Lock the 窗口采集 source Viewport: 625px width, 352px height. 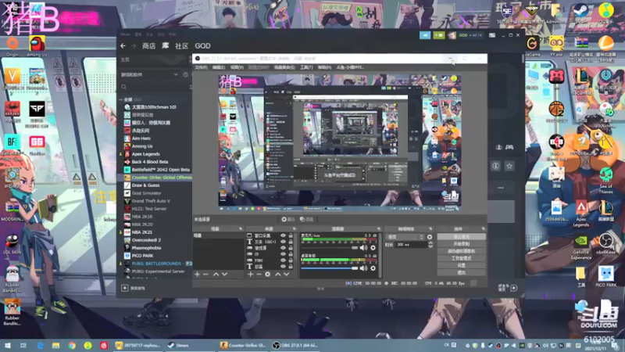291,236
